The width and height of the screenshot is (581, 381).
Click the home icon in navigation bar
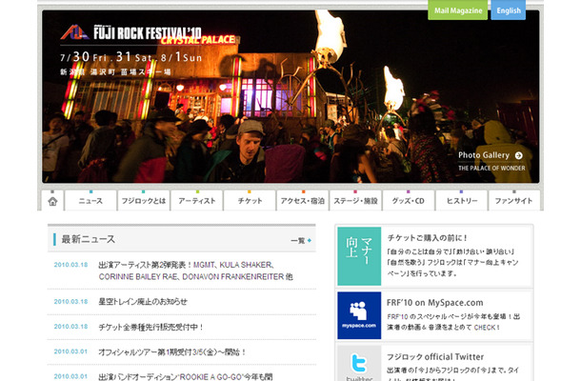(52, 201)
